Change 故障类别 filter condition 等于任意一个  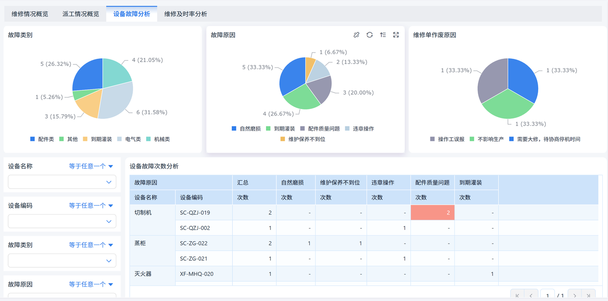[91, 245]
